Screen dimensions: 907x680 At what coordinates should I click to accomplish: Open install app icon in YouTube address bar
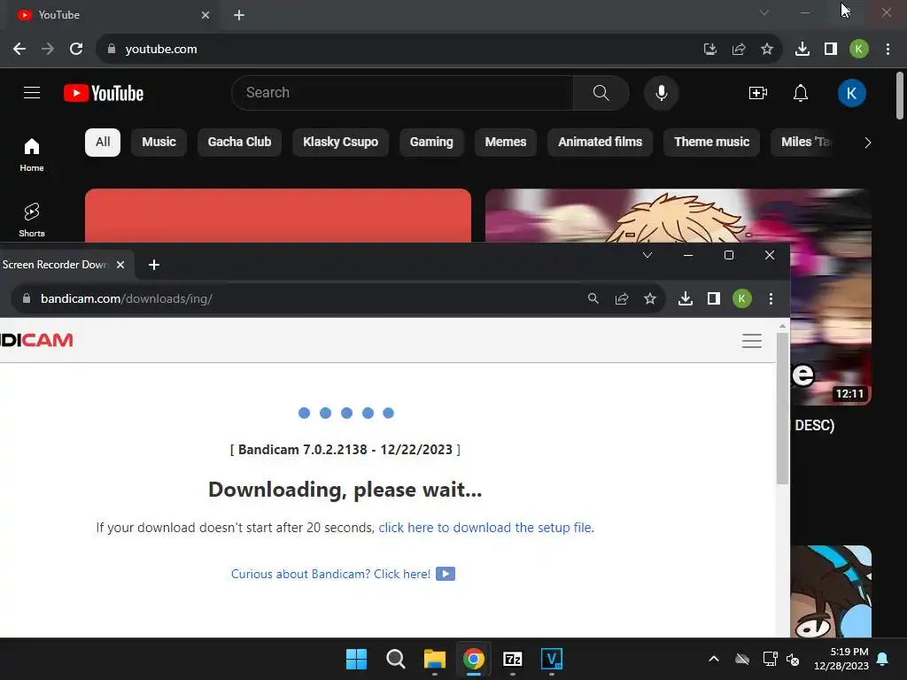pos(709,50)
